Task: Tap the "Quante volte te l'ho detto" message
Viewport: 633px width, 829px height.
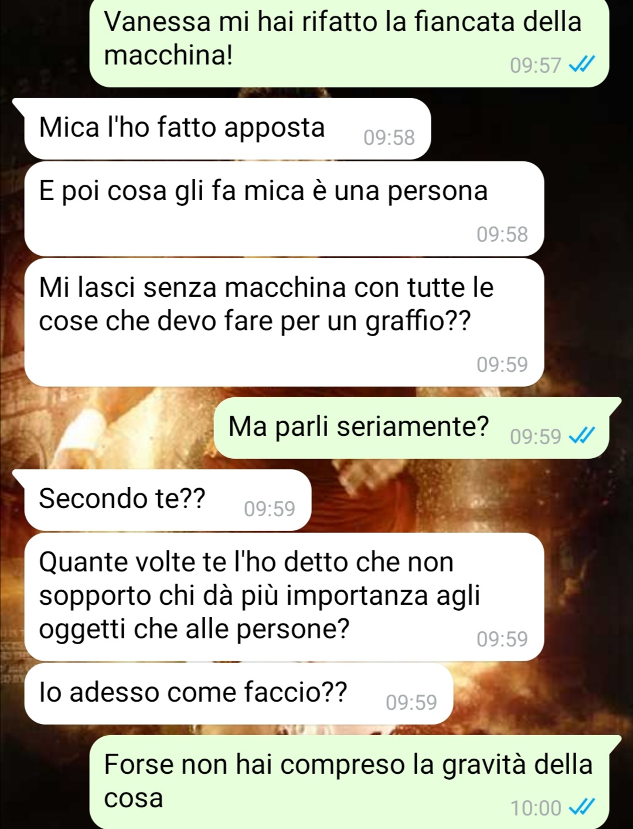Action: 284,597
